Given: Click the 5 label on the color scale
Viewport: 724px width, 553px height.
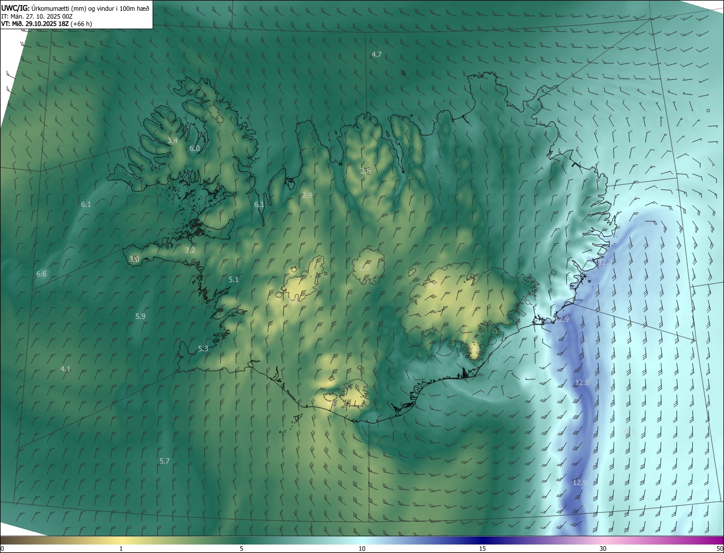Looking at the screenshot, I should [x=242, y=548].
